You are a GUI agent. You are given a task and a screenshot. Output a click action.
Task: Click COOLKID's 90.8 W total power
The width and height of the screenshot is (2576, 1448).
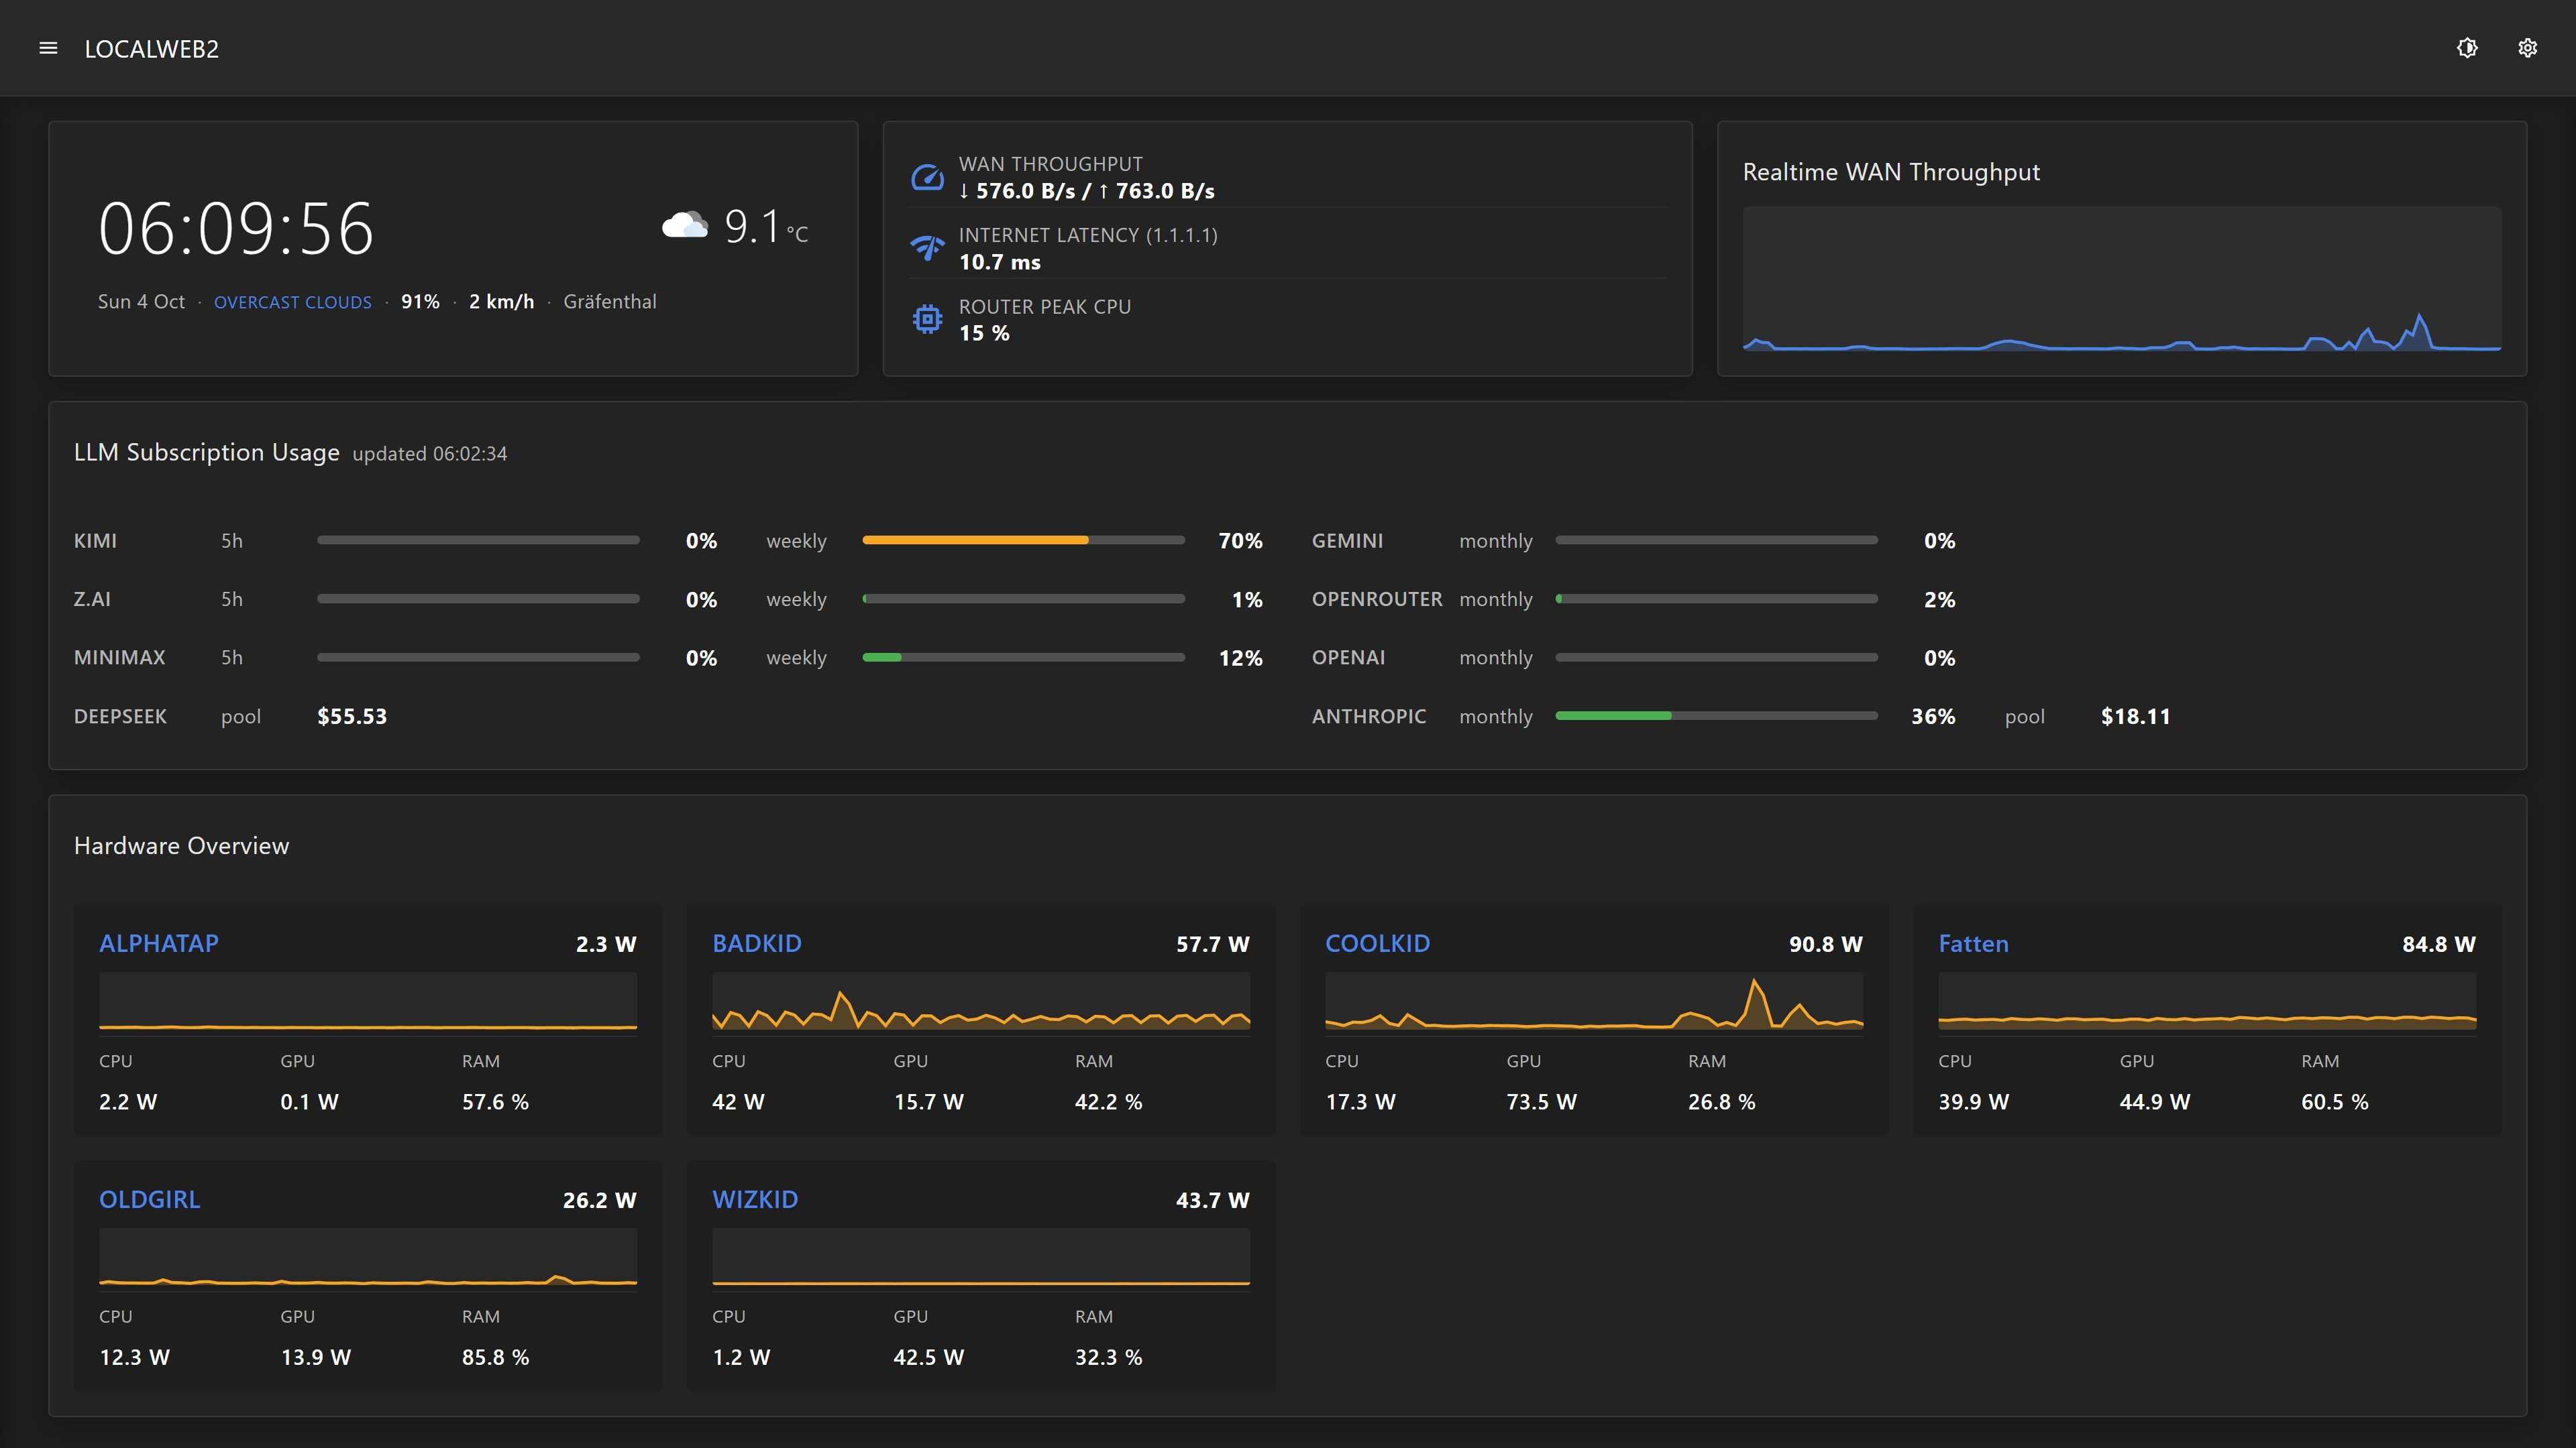1825,945
